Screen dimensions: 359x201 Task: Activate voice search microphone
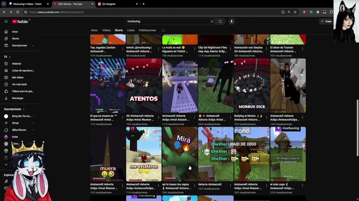[231, 21]
